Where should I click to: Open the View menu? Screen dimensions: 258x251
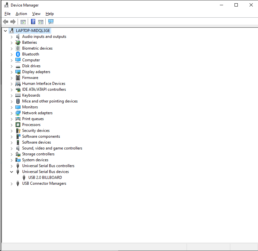(36, 14)
